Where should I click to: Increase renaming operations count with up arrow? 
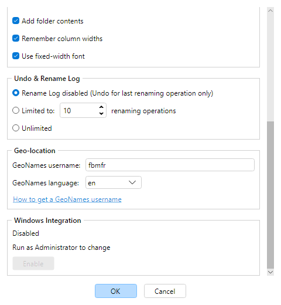(101, 107)
